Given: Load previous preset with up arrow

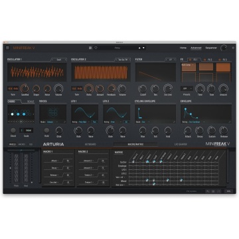Looking at the screenshot, I should (x=139, y=48).
